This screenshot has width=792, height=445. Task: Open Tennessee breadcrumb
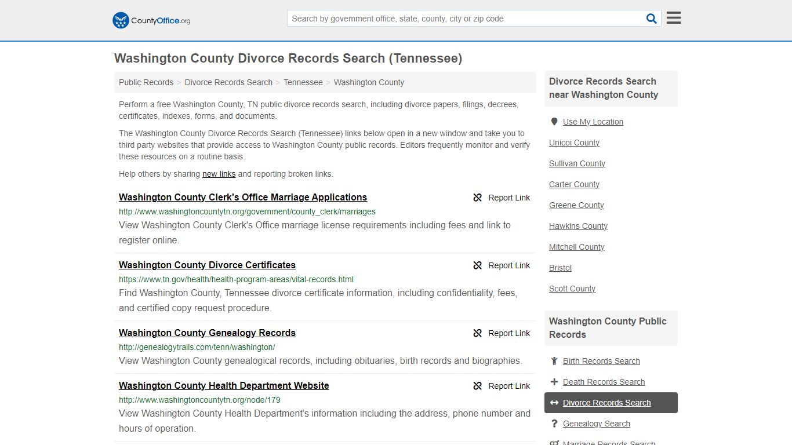[x=303, y=82]
